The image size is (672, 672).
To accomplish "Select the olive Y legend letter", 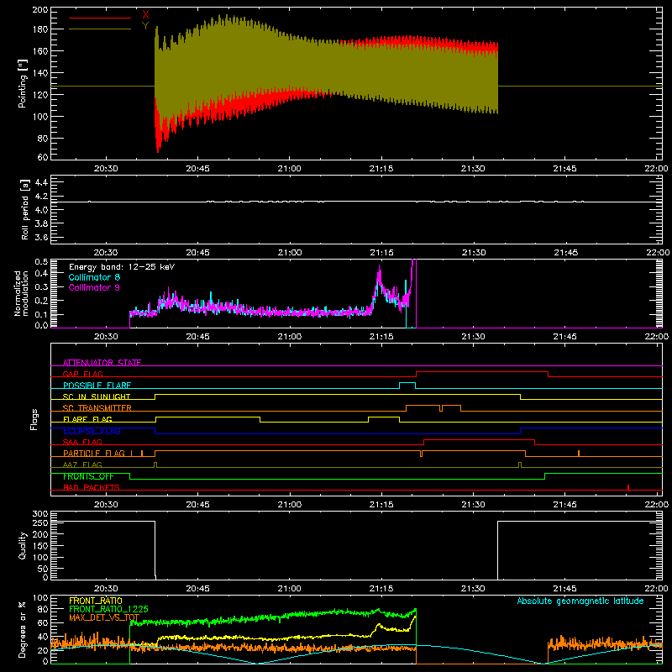I will point(145,26).
